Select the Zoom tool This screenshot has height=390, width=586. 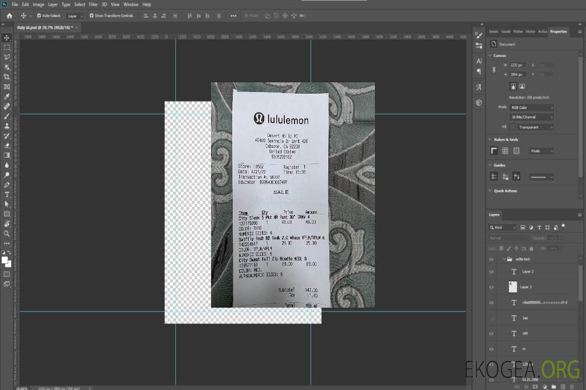pos(7,233)
